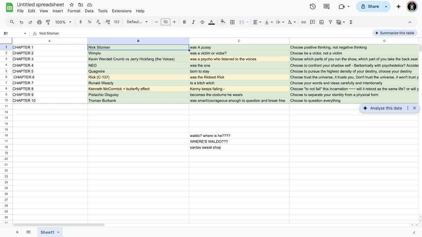This screenshot has width=422, height=237.
Task: Format as percent icon
Action: tap(89, 22)
